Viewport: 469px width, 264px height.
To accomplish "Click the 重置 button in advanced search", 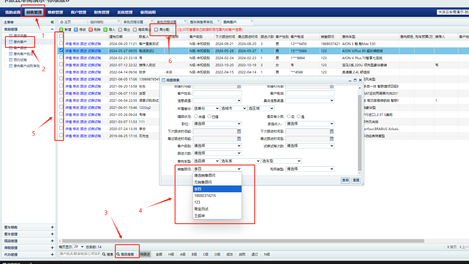I will [x=356, y=180].
